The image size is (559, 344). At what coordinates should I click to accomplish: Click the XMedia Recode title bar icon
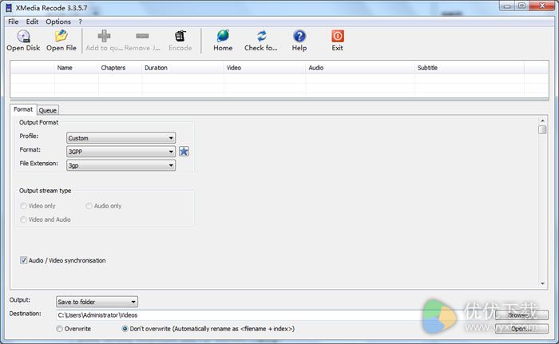point(9,7)
